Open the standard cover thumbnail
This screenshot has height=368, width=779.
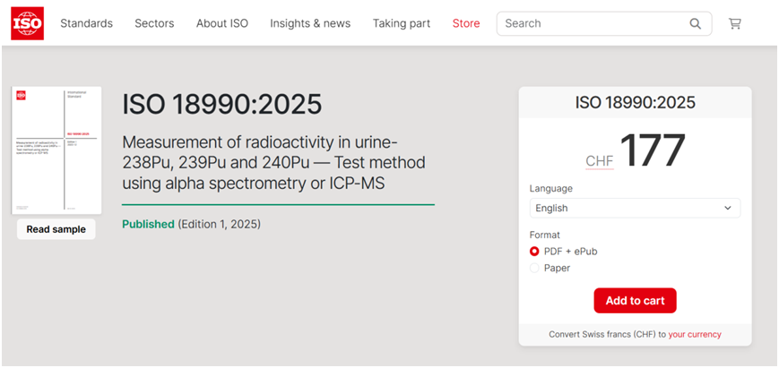(56, 150)
